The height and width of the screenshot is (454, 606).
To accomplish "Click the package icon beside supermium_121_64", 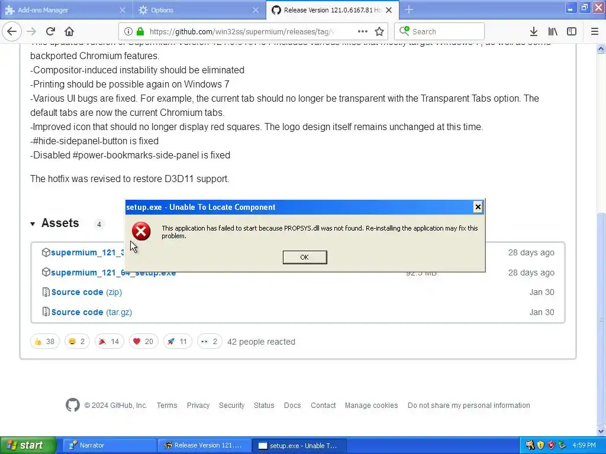I will pyautogui.click(x=46, y=272).
